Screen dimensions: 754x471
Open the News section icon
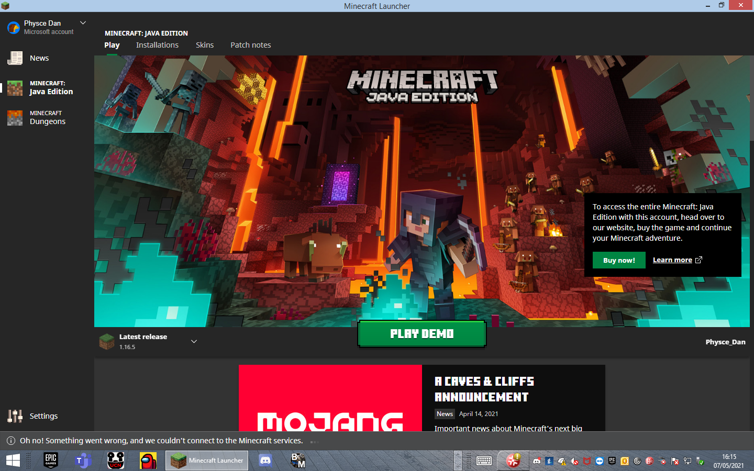(15, 58)
